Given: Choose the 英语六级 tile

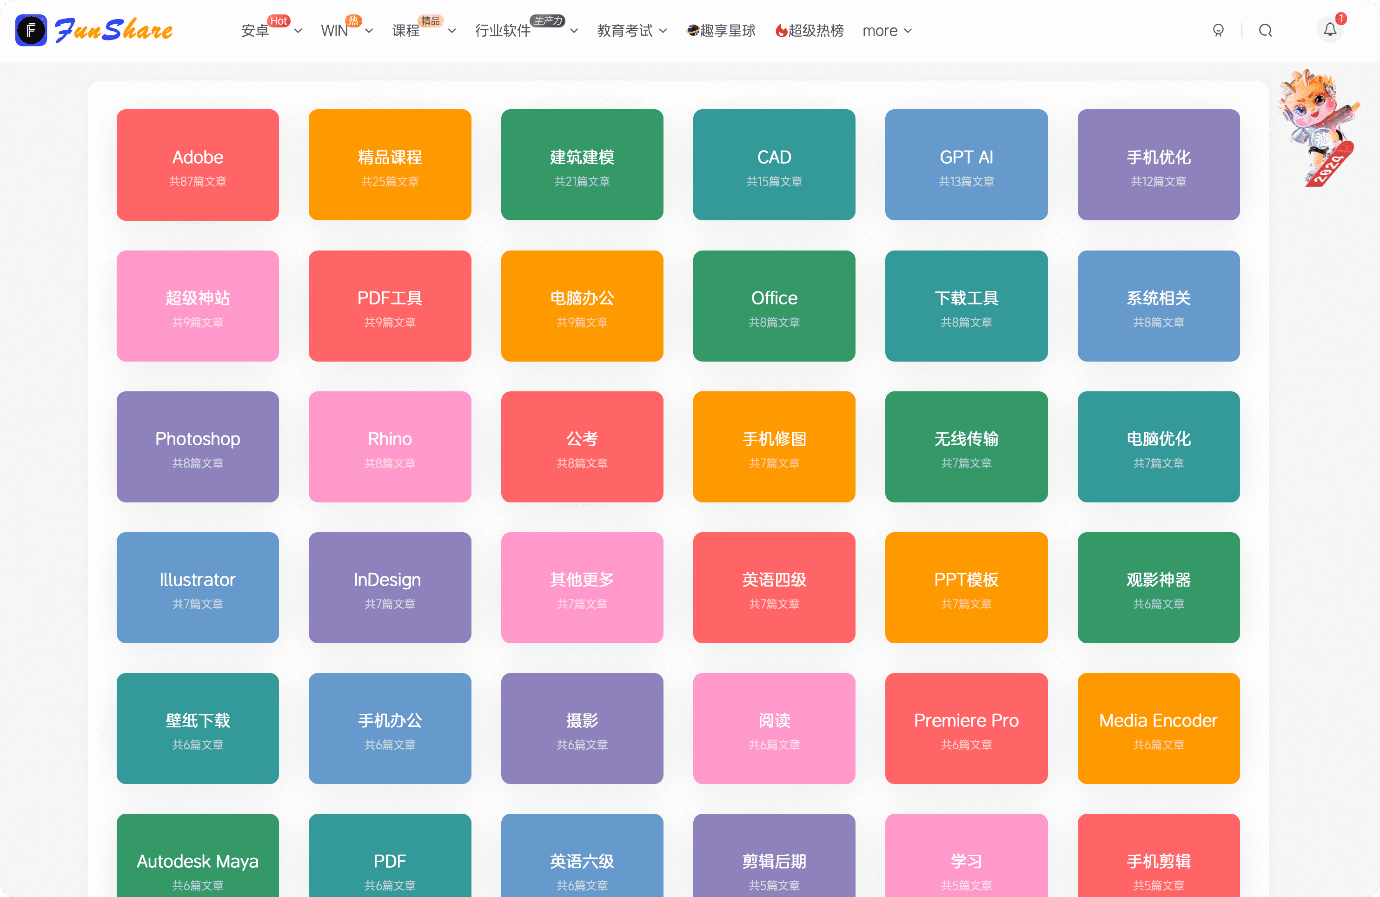Looking at the screenshot, I should [x=582, y=855].
